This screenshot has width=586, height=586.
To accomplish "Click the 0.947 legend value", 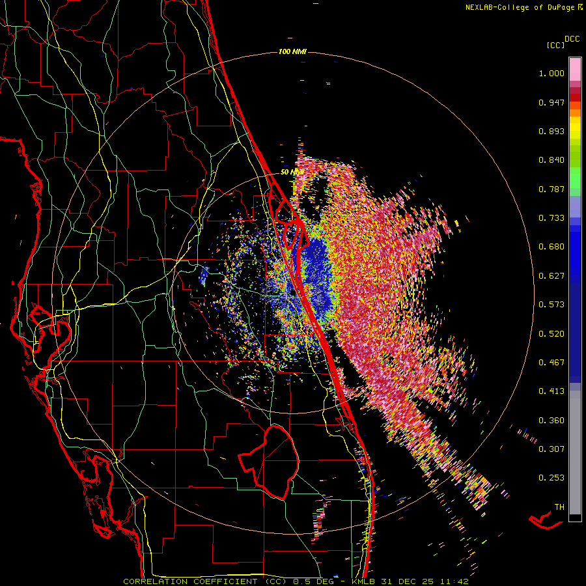I will [551, 102].
